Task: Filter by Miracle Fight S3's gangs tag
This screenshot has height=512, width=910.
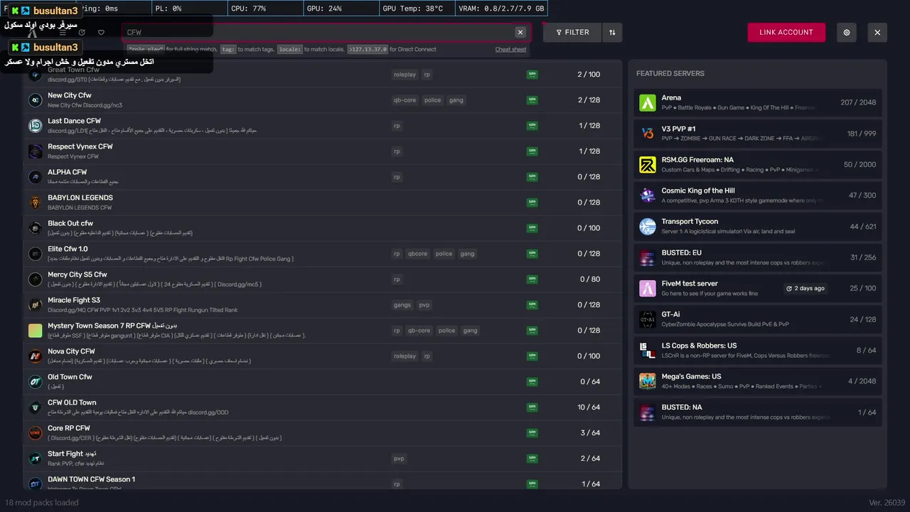Action: 402,305
